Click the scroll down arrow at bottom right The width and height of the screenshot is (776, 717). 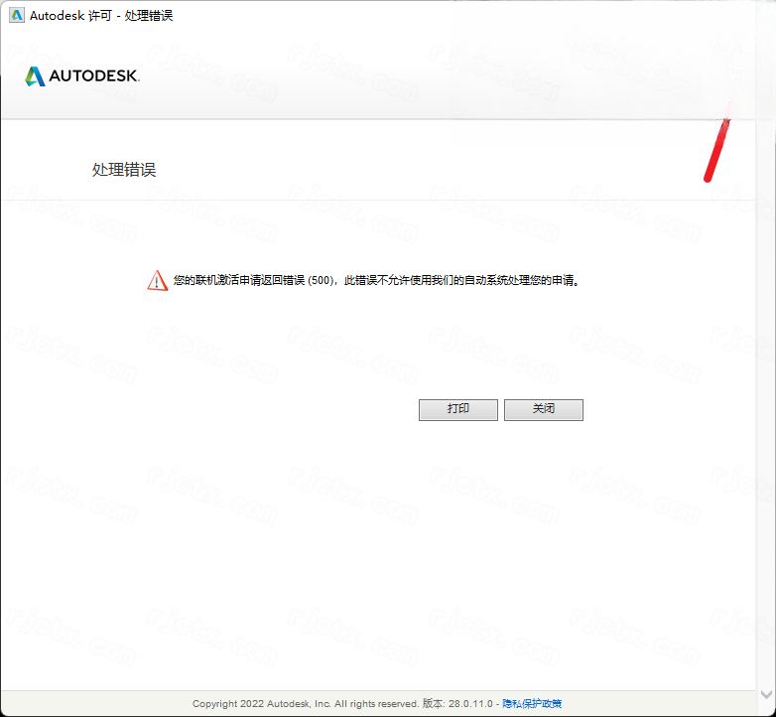pos(766,695)
